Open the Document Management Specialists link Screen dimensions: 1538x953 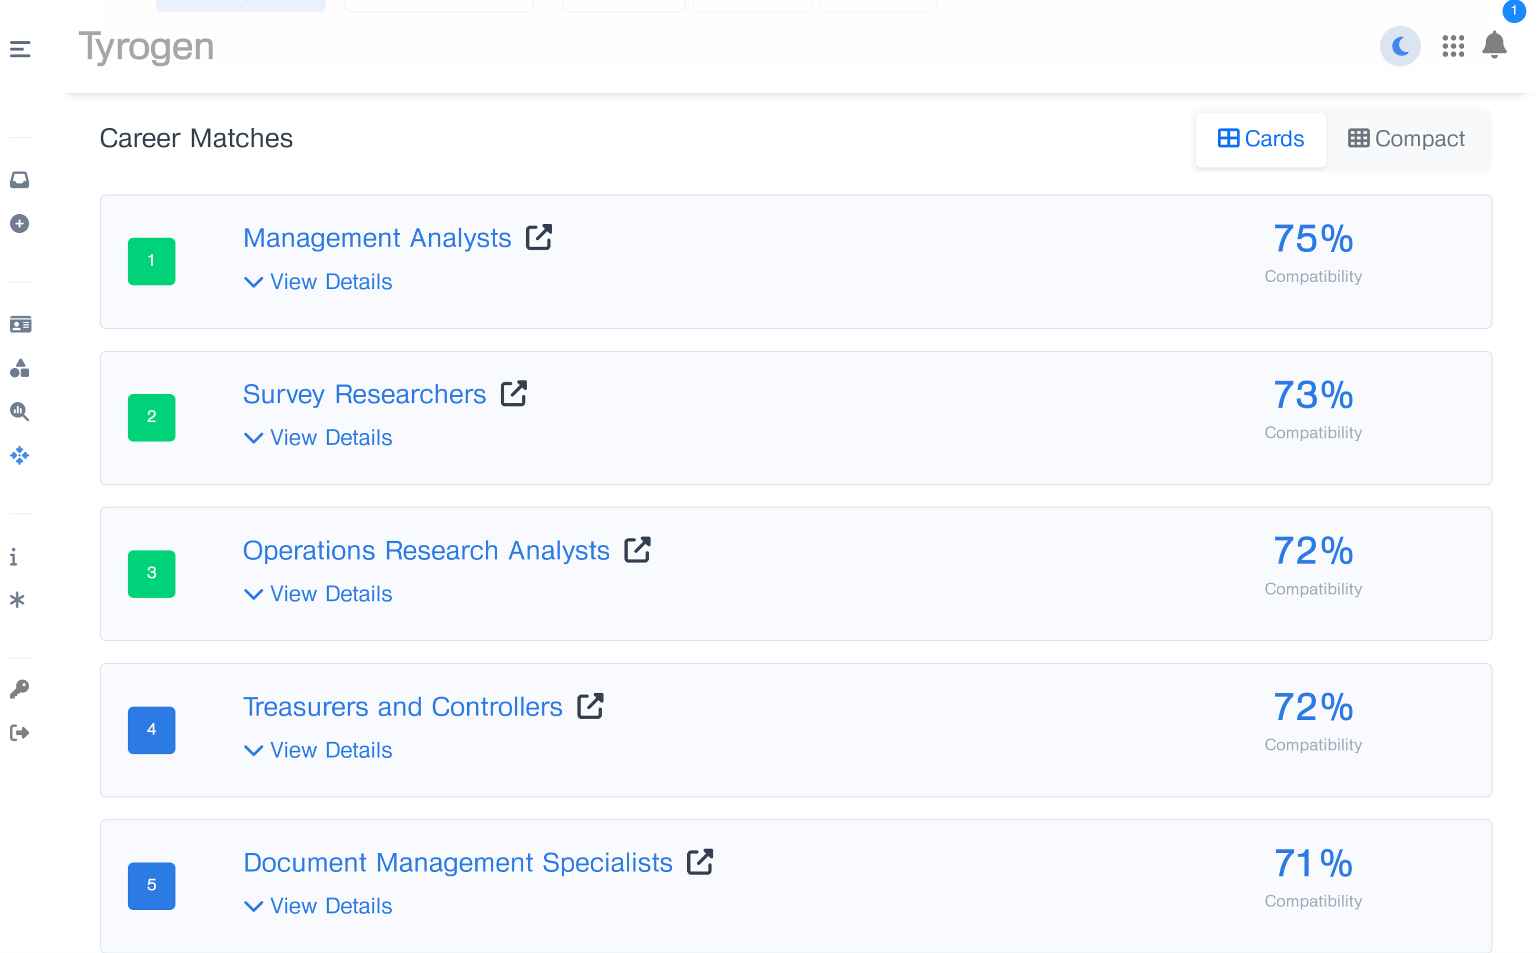click(458, 862)
